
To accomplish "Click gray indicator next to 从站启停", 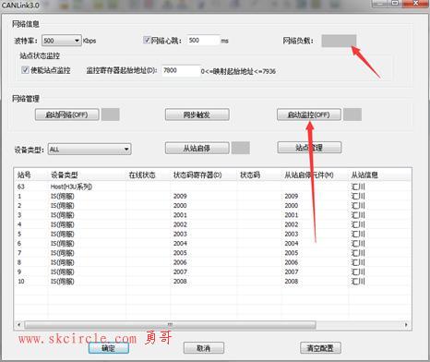I will click(240, 148).
